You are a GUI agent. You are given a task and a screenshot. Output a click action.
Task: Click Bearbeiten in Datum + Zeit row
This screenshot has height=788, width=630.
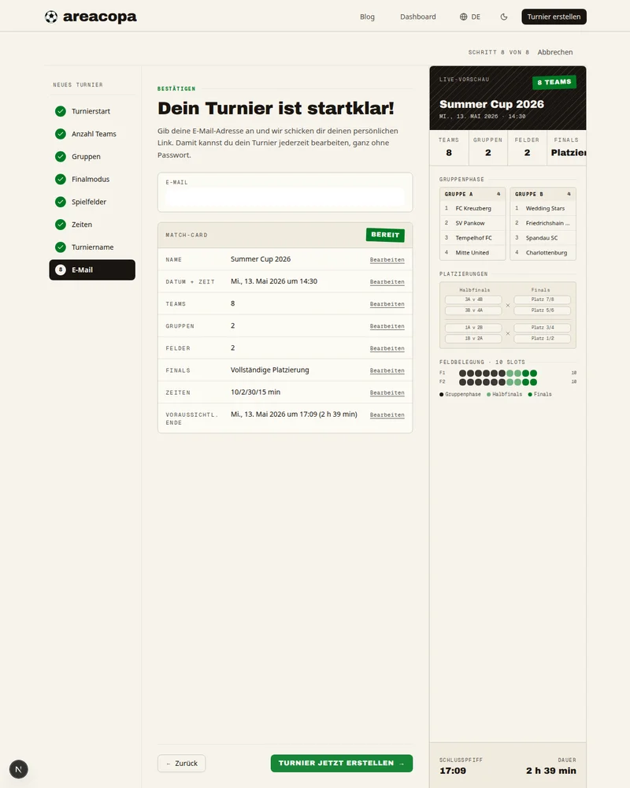[x=387, y=282]
